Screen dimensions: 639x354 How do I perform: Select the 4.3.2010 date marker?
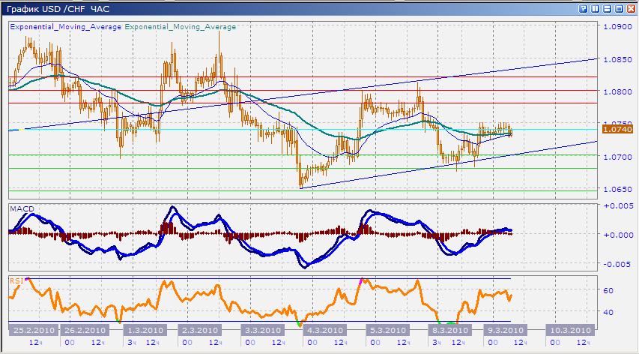(x=324, y=330)
